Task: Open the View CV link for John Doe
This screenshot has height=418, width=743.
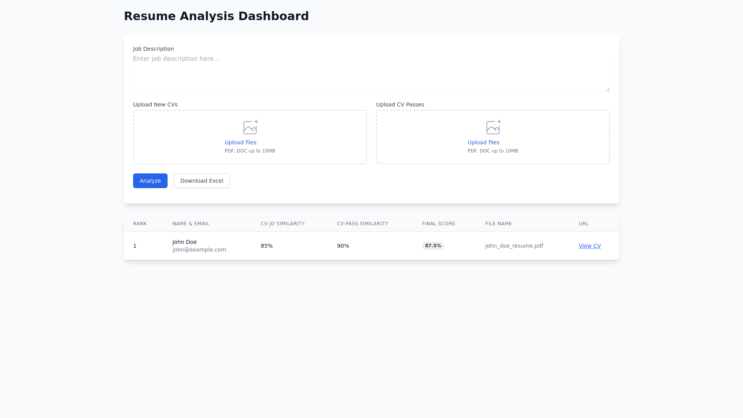Action: click(x=589, y=246)
